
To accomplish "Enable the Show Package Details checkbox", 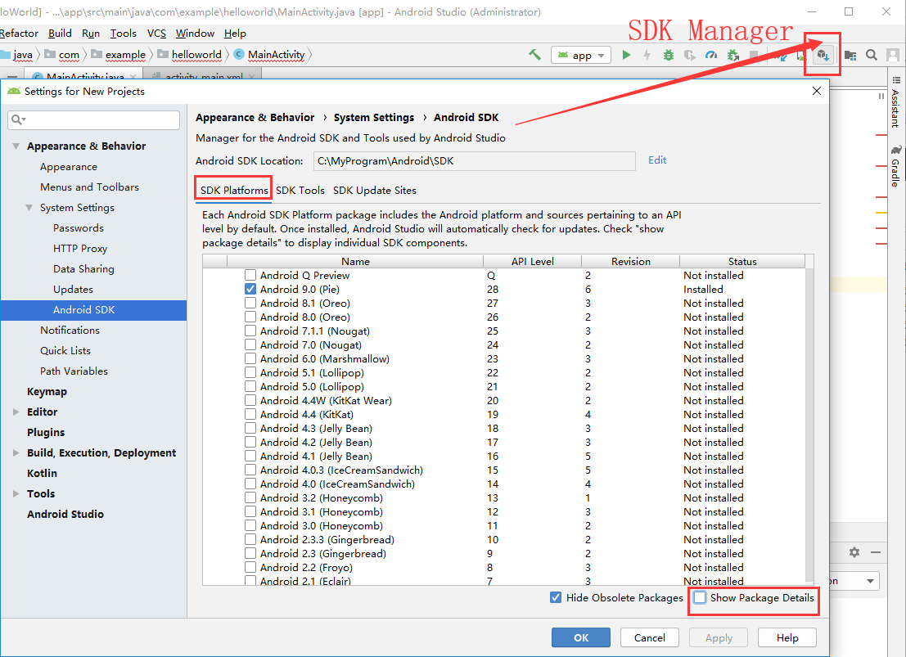I will click(x=700, y=597).
